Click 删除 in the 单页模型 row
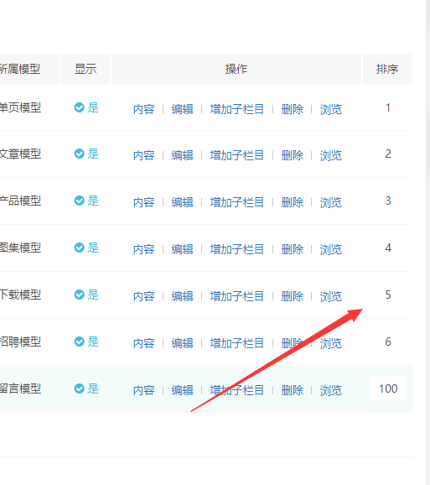This screenshot has width=430, height=485. (x=293, y=109)
